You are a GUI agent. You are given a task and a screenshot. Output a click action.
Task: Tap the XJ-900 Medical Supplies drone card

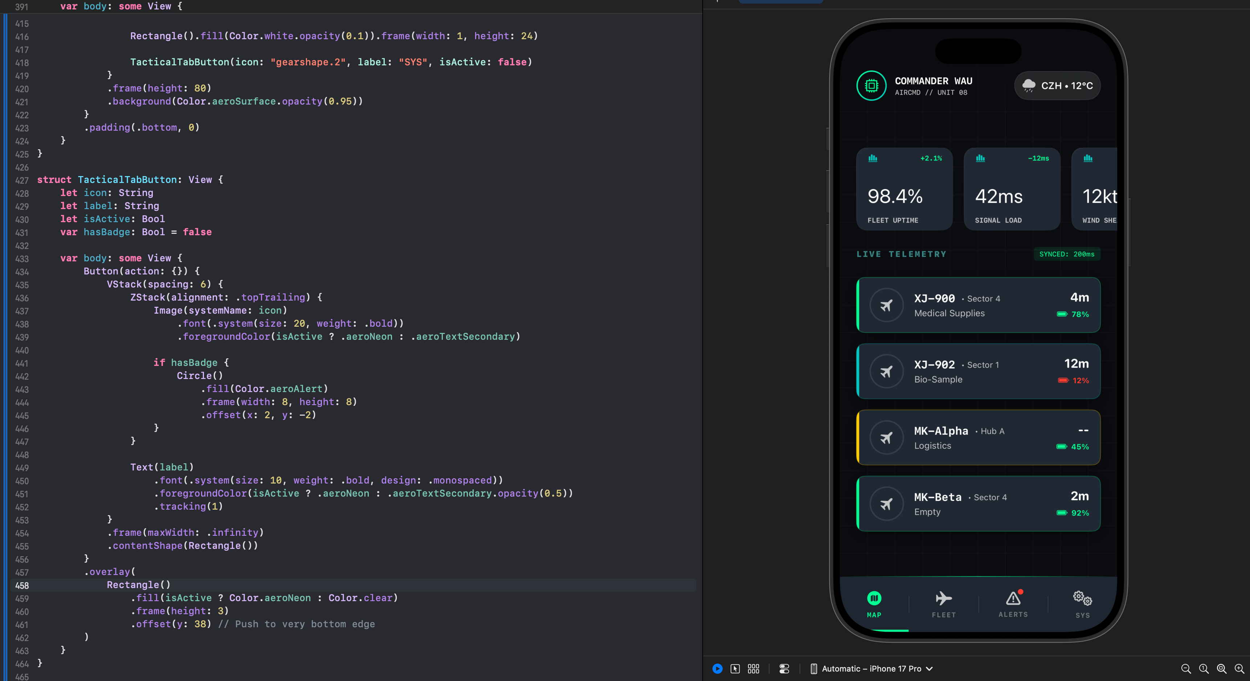coord(978,305)
